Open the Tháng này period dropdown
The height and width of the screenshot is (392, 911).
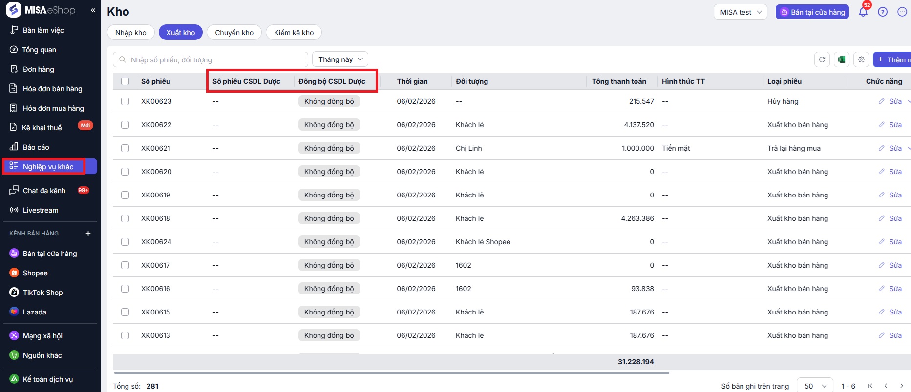click(x=340, y=59)
